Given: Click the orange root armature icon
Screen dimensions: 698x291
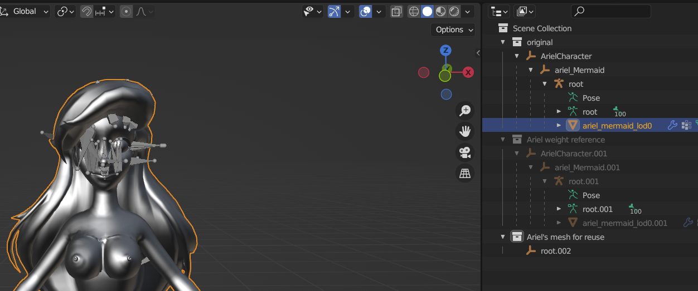Looking at the screenshot, I should (x=559, y=84).
